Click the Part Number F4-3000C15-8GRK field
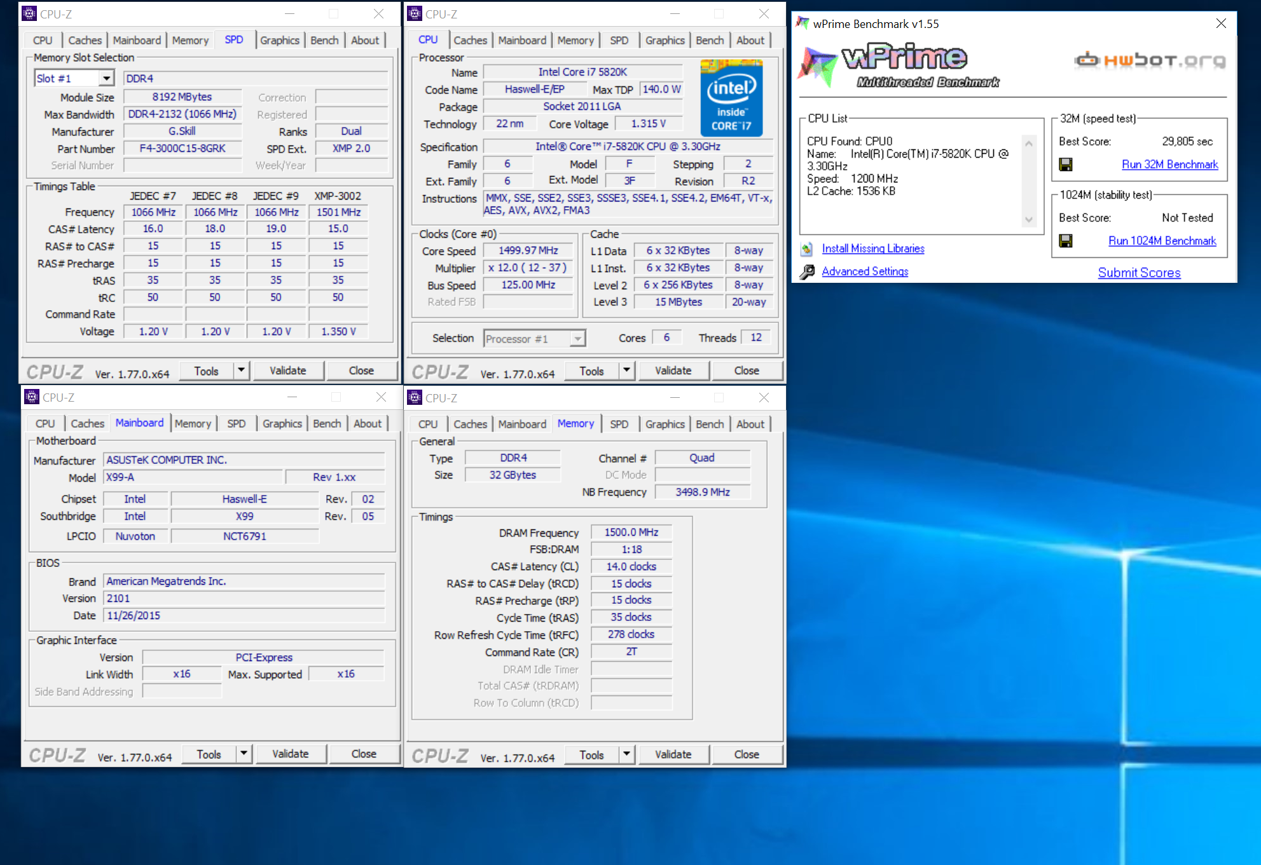Screen dimensions: 1261x865 click(183, 148)
